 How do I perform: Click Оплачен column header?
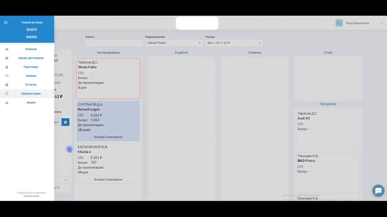[x=255, y=52]
